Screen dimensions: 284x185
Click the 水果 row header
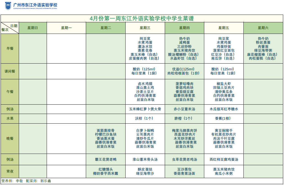[10, 118]
